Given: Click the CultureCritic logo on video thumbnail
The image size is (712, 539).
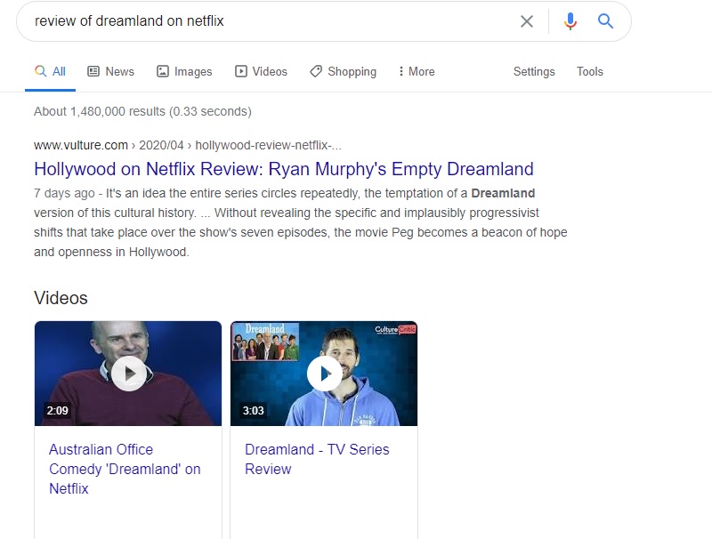Looking at the screenshot, I should pos(395,330).
